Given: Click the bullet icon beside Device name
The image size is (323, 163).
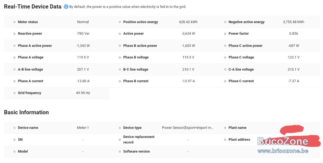Looking at the screenshot, I should click(14, 128).
